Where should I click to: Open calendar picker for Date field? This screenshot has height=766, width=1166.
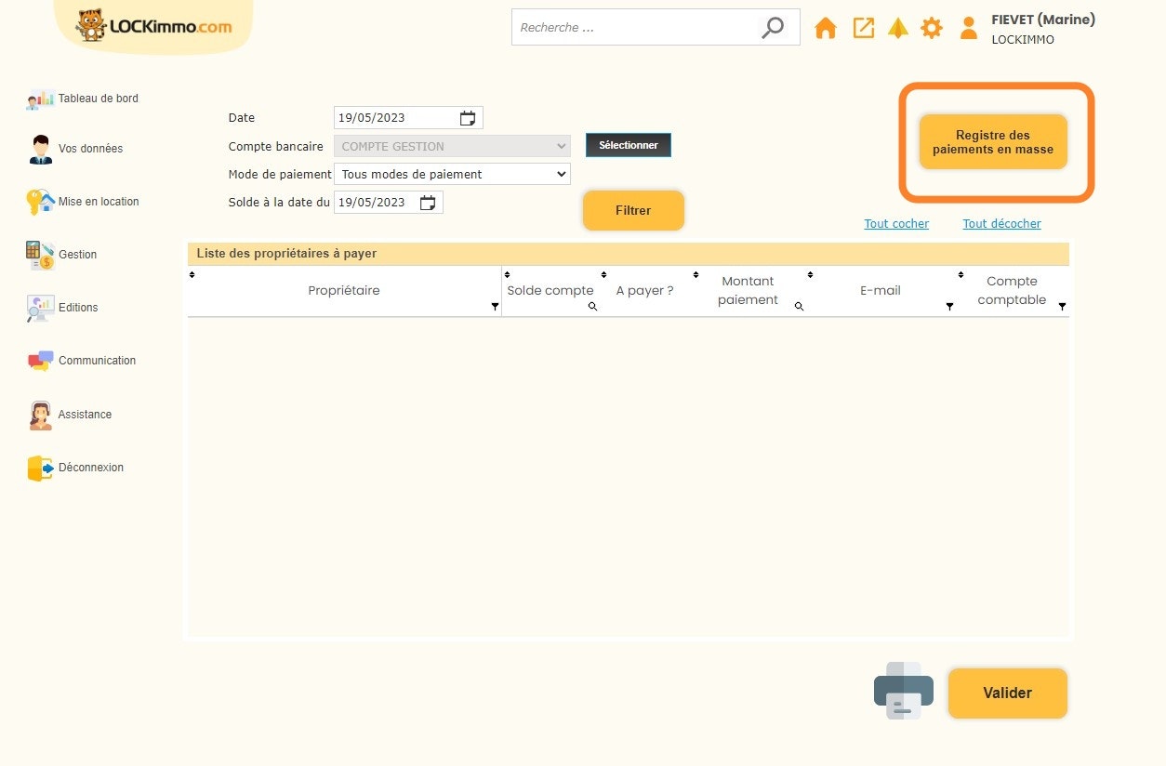(468, 118)
